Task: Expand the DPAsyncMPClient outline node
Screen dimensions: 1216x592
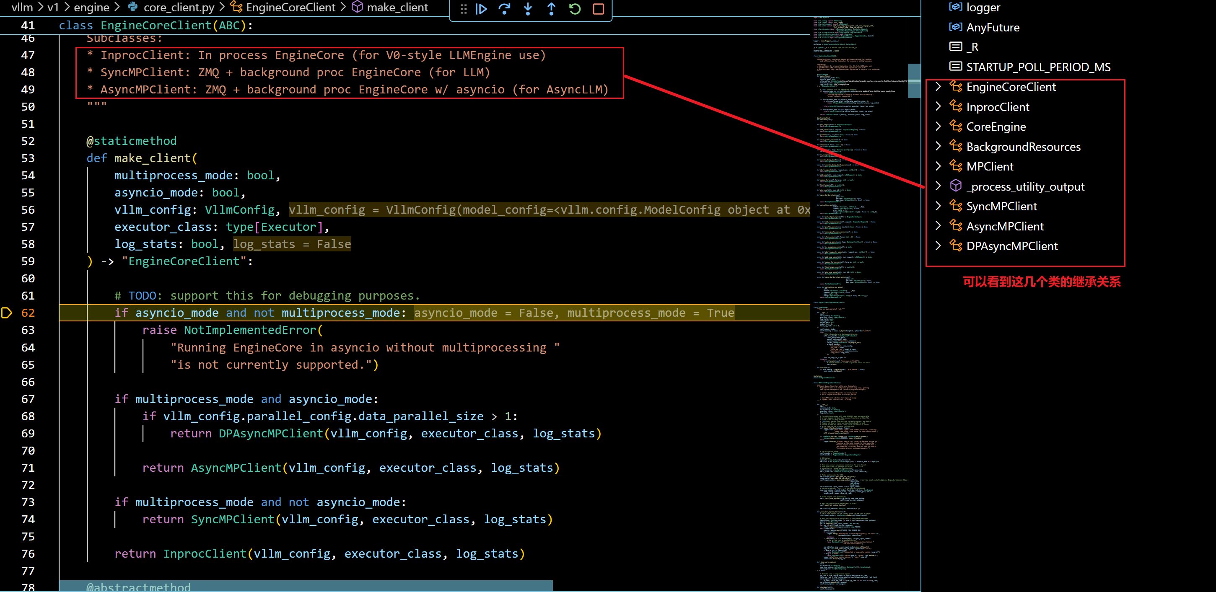Action: coord(939,246)
